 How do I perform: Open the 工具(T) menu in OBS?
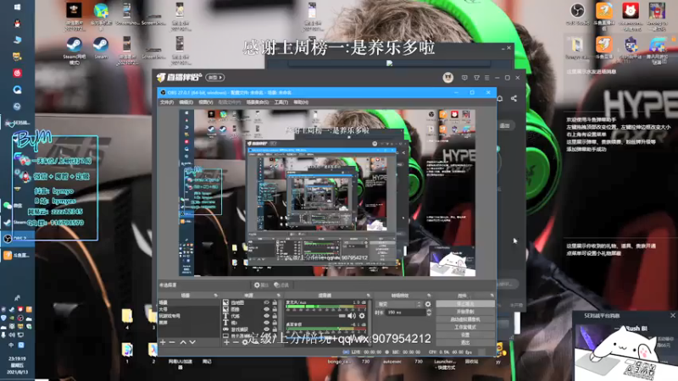click(x=281, y=102)
